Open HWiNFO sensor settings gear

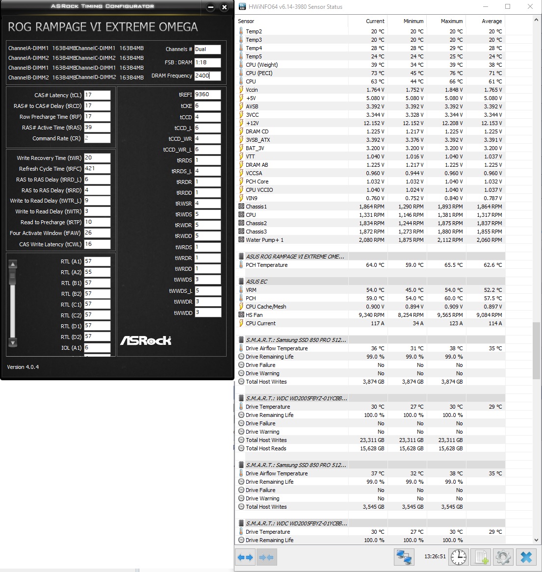pos(503,557)
